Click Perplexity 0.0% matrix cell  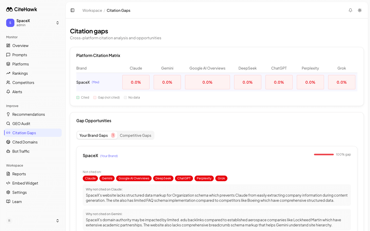[310, 82]
